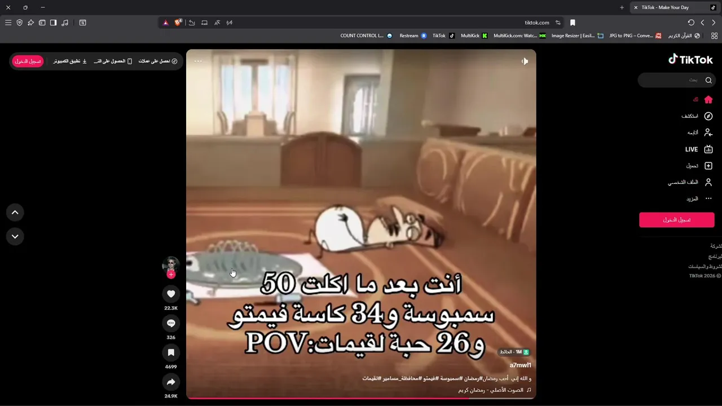The image size is (722, 406).
Task: Open the creator's profile avatar
Action: [170, 265]
